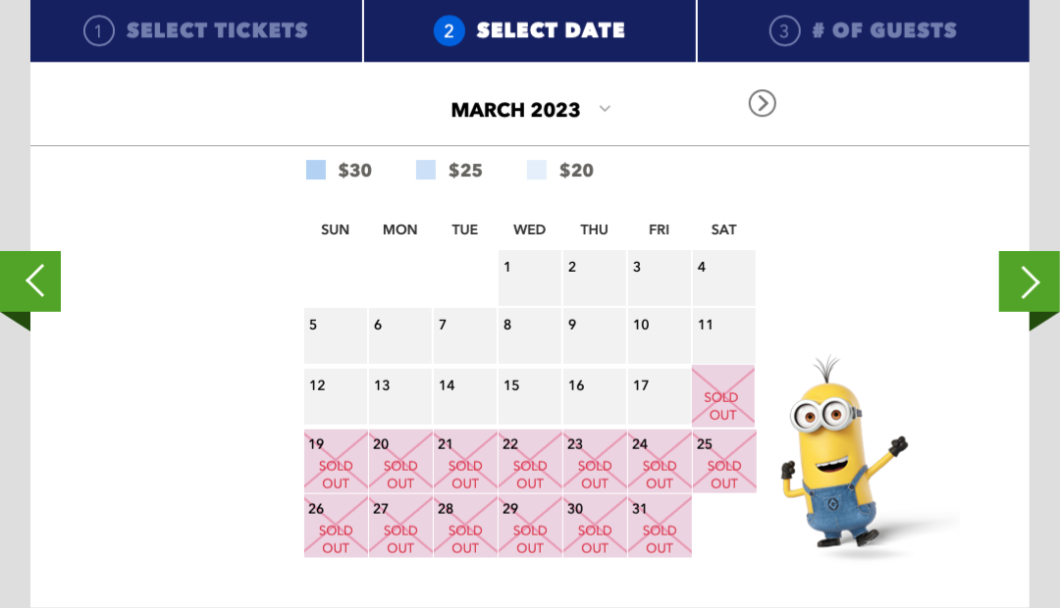Select March 1 on the calendar

tap(530, 278)
